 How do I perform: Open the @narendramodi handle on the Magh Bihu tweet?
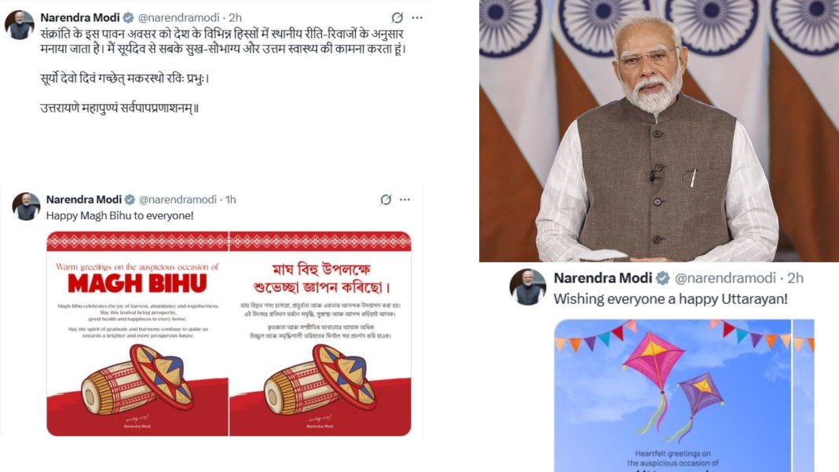(x=178, y=199)
